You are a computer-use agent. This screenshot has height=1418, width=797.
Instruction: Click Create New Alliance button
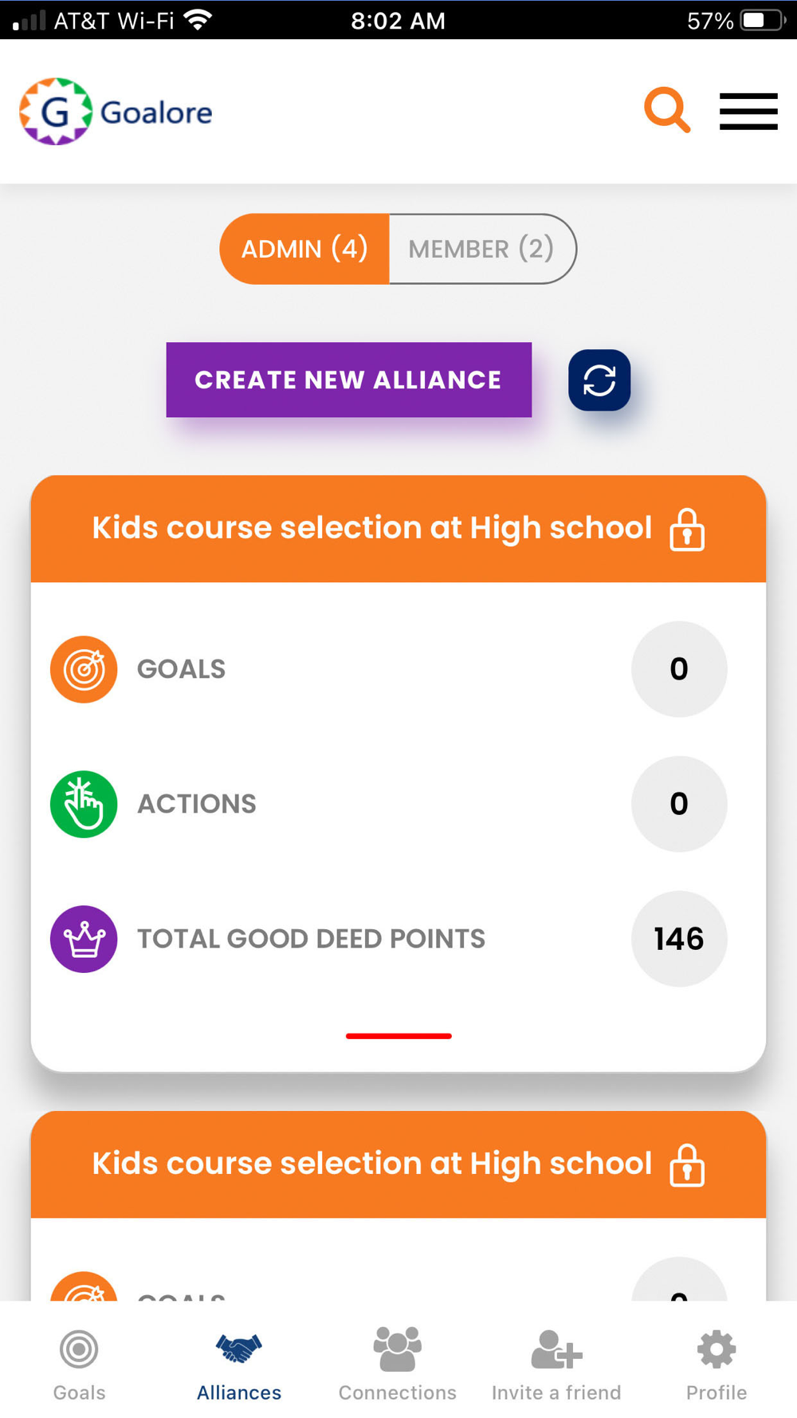coord(349,380)
